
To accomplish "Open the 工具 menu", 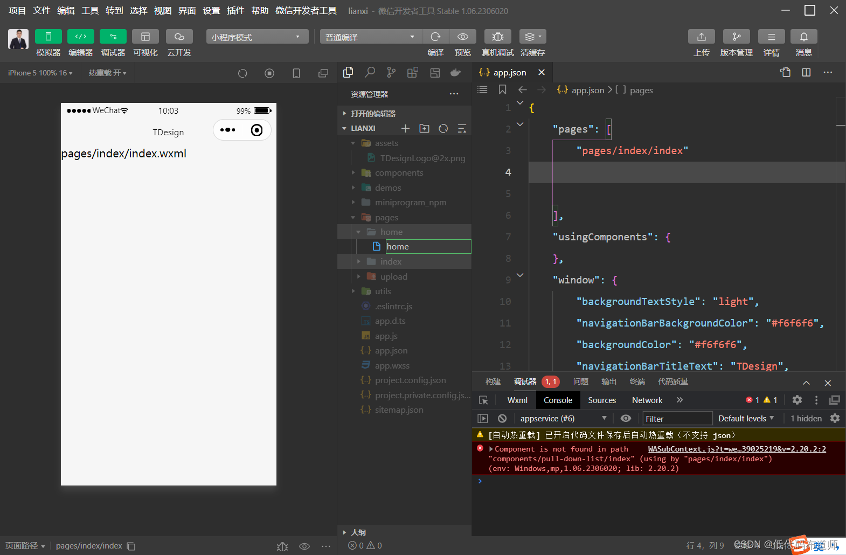I will coord(90,11).
